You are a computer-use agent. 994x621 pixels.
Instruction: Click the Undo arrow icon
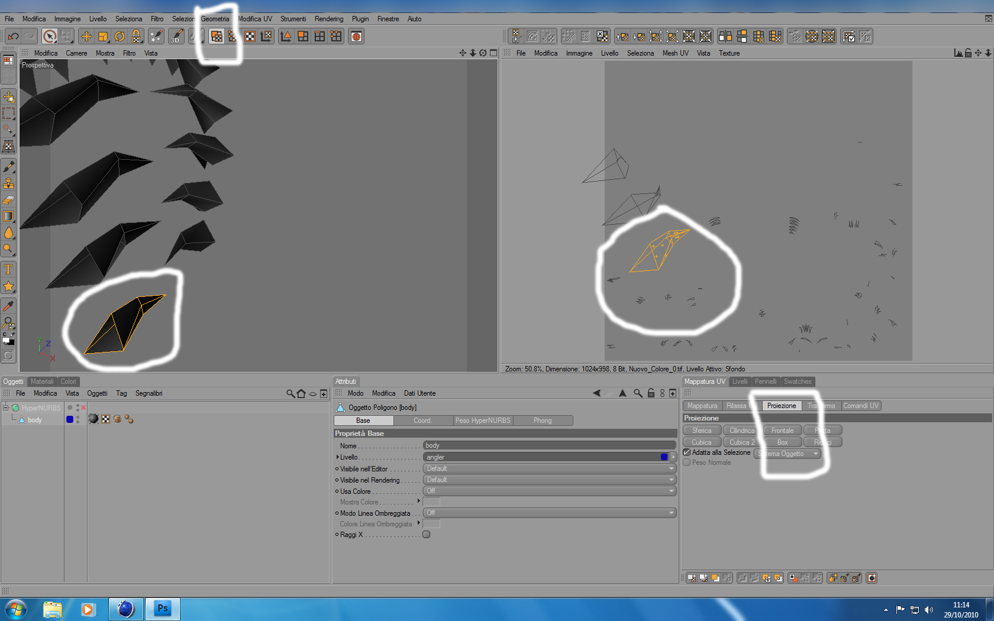(13, 37)
